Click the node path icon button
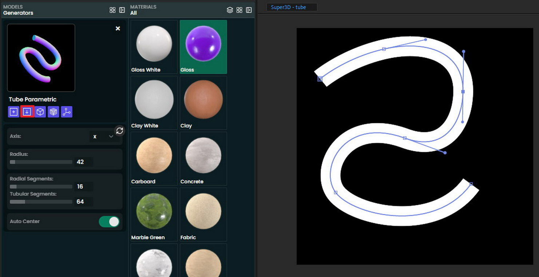 point(67,112)
